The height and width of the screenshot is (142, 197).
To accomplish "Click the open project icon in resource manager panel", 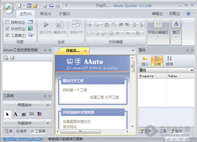I will point(6,58).
